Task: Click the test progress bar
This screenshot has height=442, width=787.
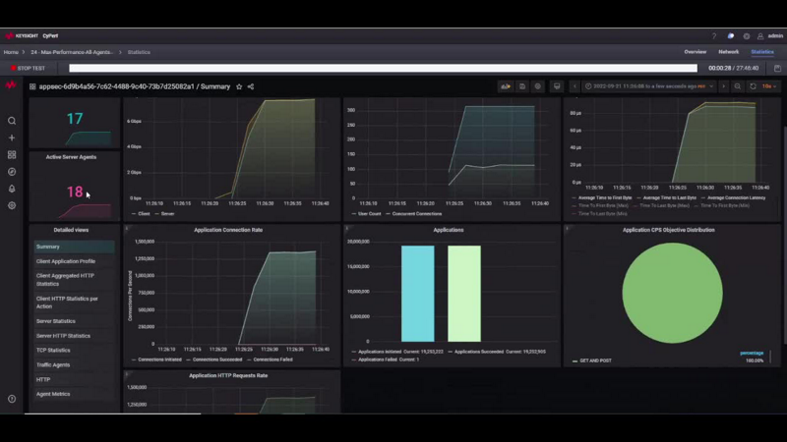Action: (x=383, y=68)
